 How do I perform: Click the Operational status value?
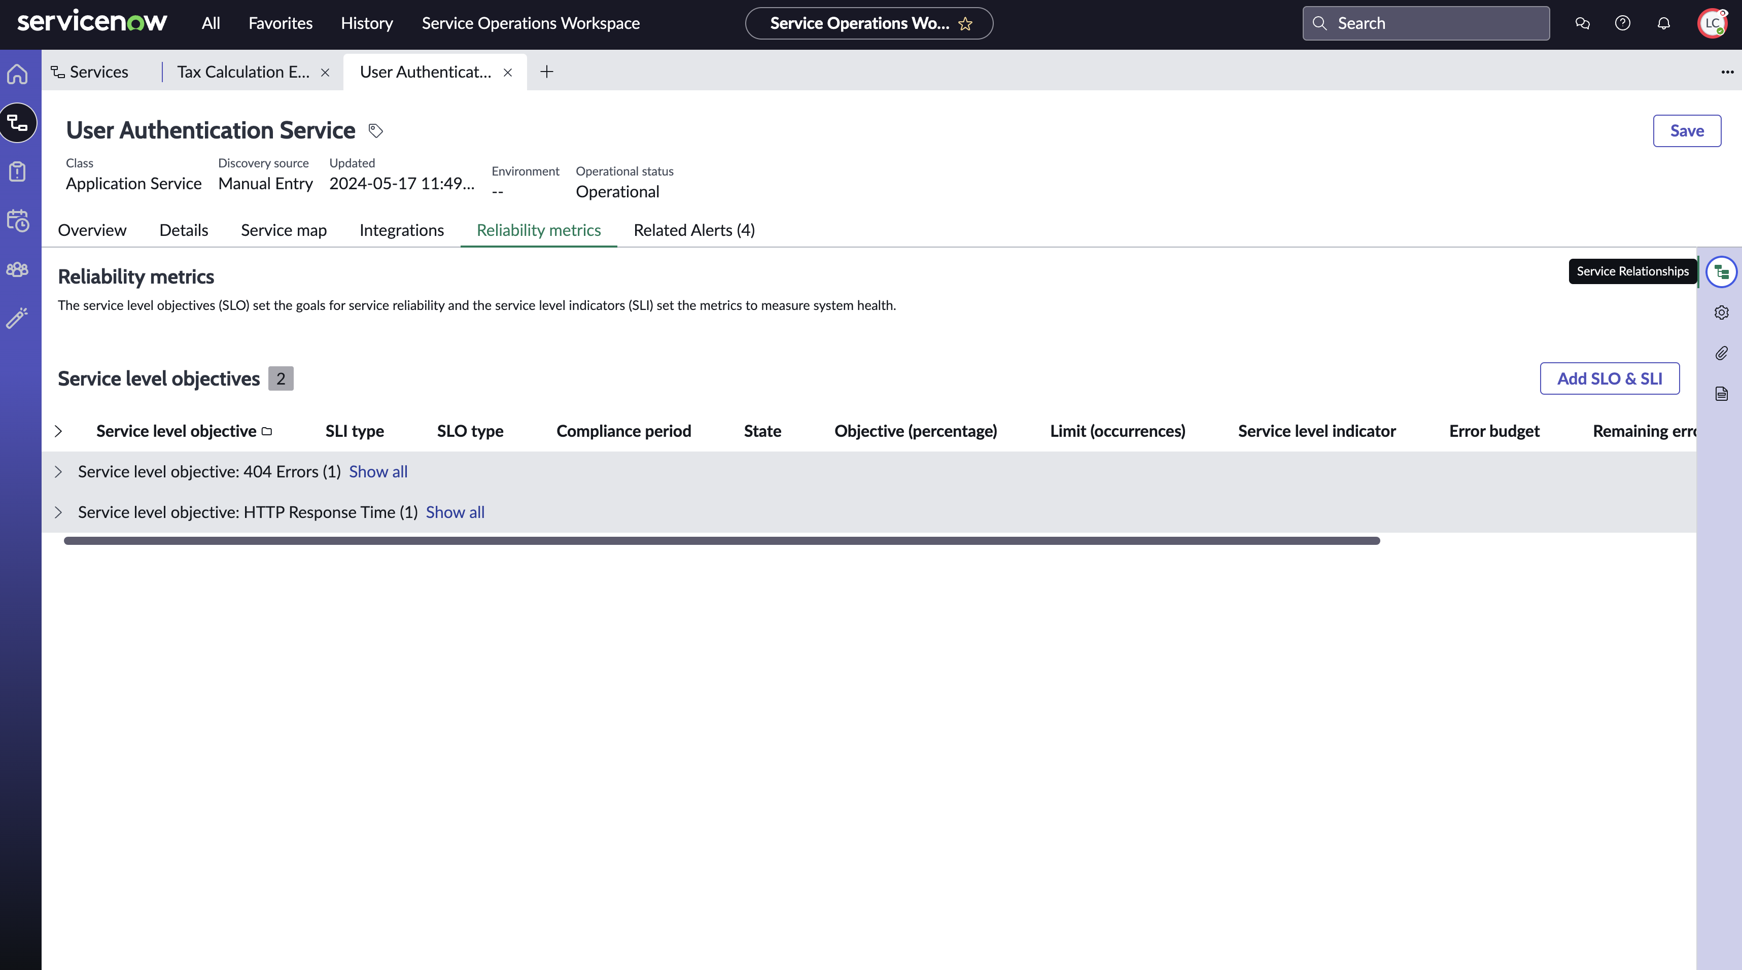pos(617,192)
